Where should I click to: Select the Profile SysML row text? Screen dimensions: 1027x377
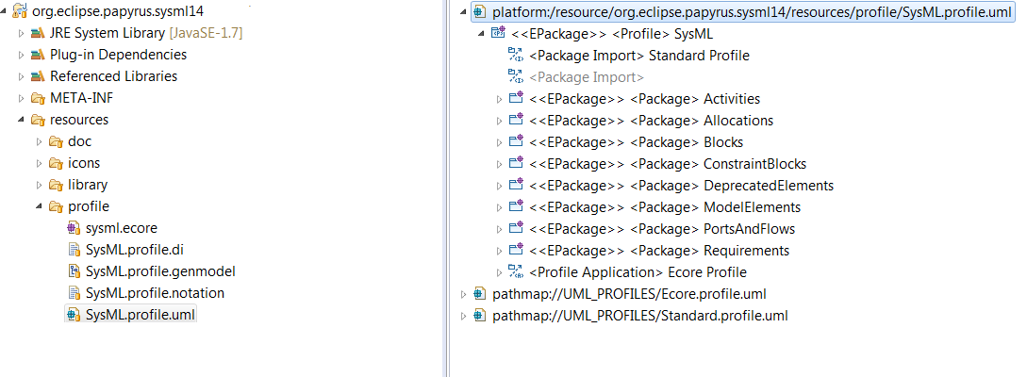tap(612, 34)
